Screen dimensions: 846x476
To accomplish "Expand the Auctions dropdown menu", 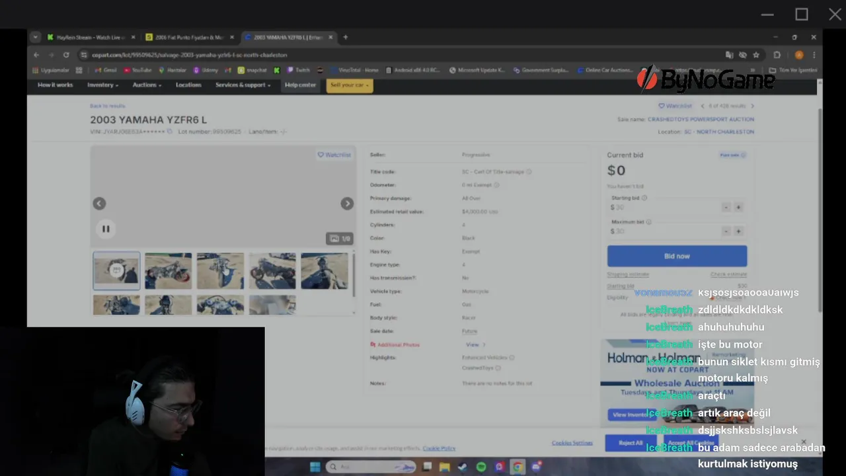I will pyautogui.click(x=147, y=85).
